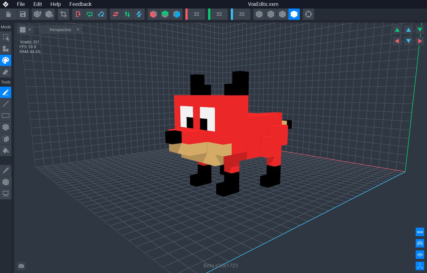
Task: Toggle the grid walls display button
Action: pos(420,243)
